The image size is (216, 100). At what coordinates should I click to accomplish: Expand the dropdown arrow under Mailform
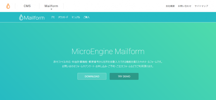click(x=51, y=9)
